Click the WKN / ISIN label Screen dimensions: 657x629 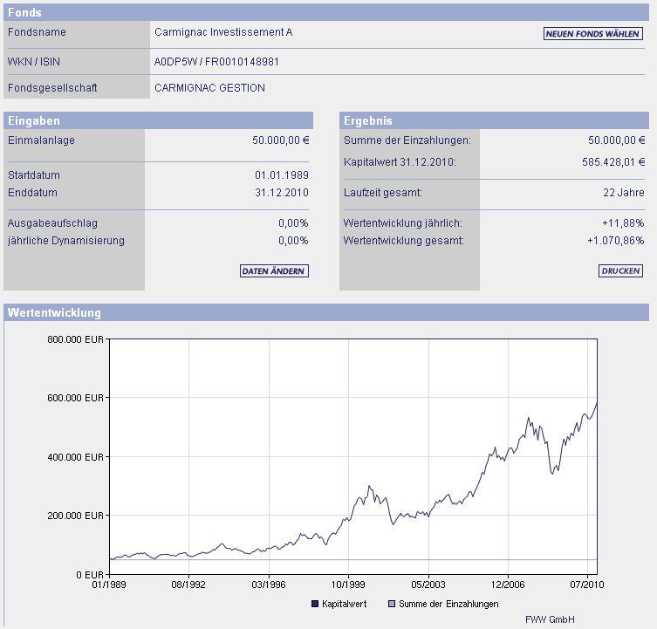tap(34, 62)
